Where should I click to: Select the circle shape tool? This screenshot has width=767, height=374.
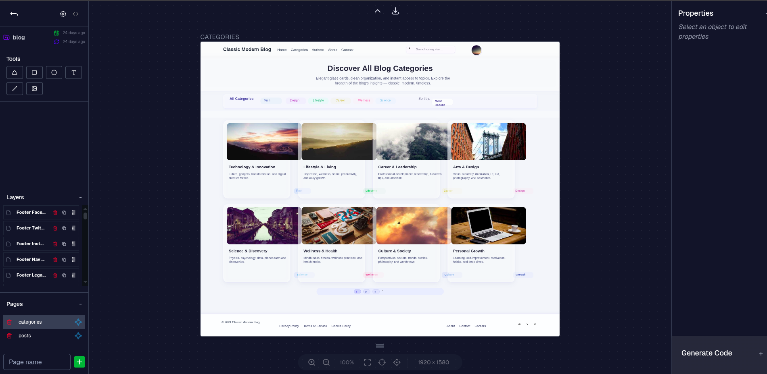[54, 72]
